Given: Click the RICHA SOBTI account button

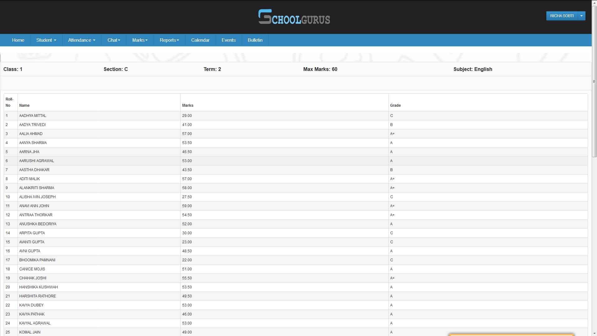Looking at the screenshot, I should click(562, 16).
